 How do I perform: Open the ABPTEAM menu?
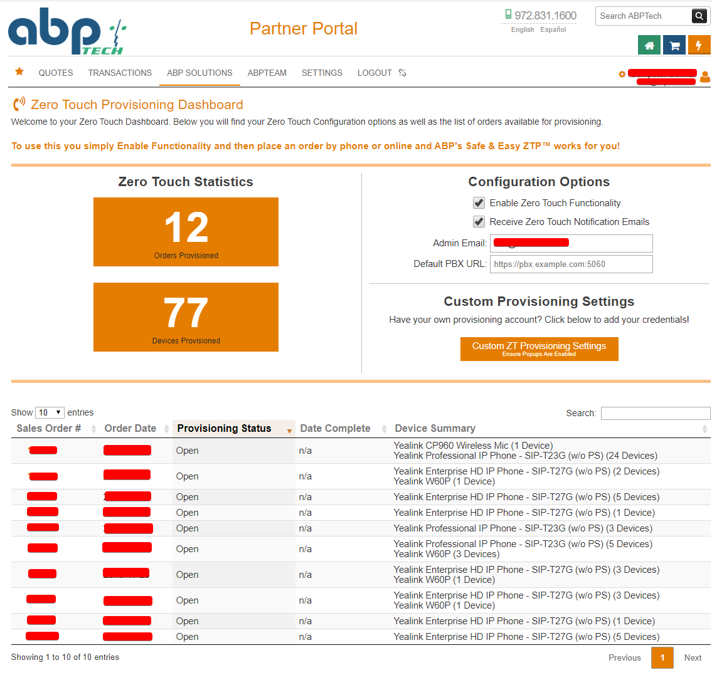click(x=267, y=73)
